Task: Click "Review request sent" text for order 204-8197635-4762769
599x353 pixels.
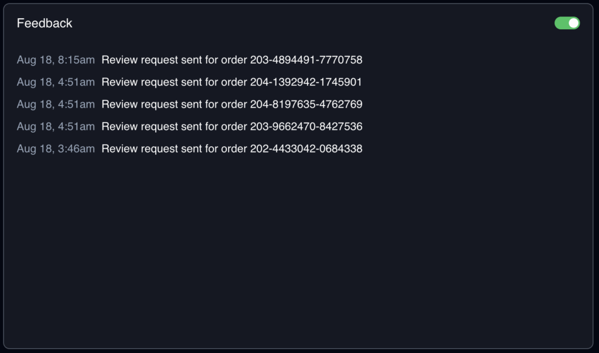Action: tap(152, 105)
